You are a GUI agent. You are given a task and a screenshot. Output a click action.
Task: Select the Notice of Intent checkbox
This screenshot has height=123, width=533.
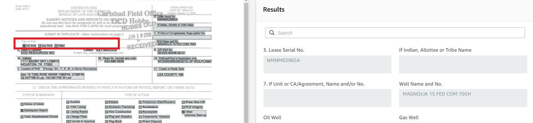[x=22, y=104]
